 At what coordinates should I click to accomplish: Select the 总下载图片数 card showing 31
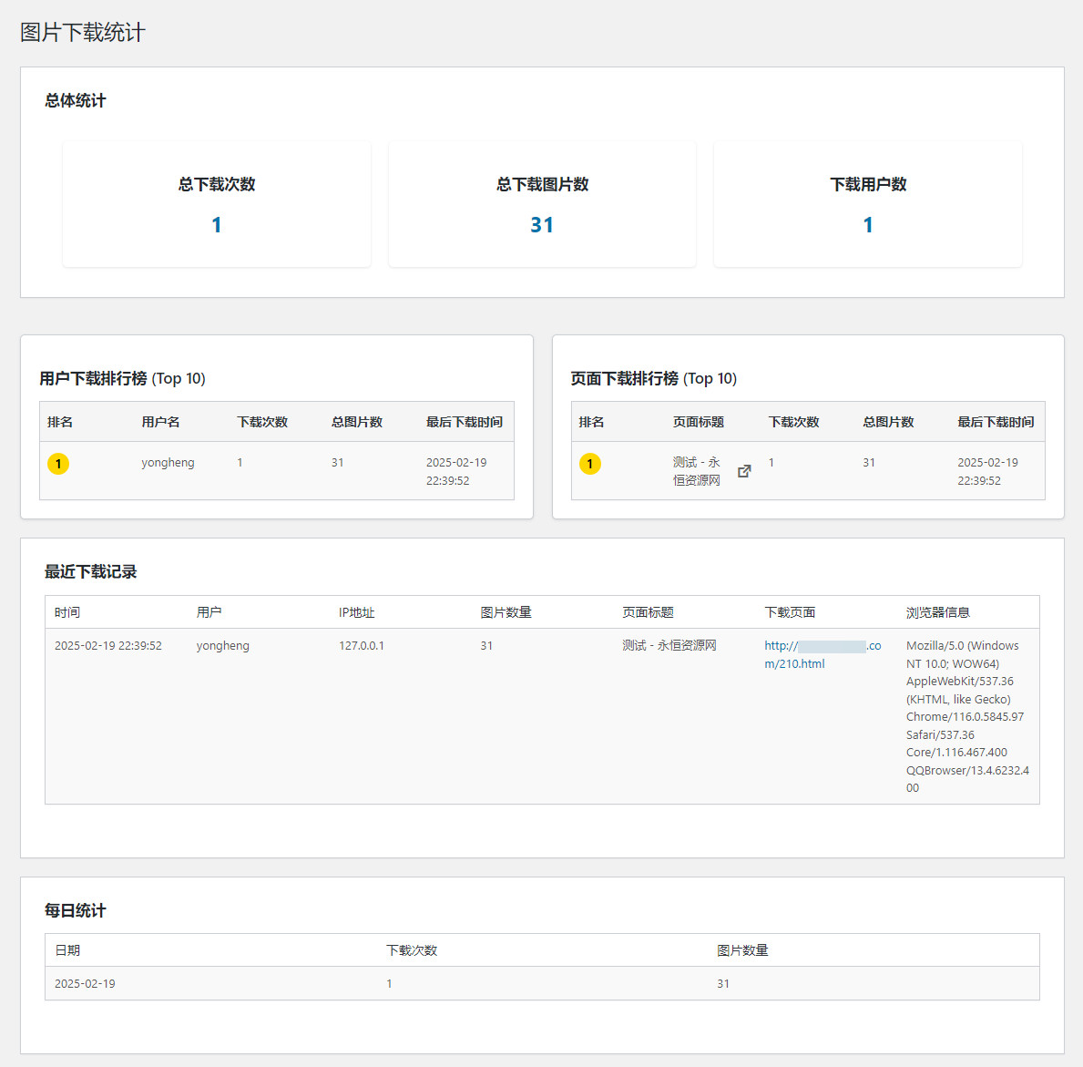coord(542,204)
